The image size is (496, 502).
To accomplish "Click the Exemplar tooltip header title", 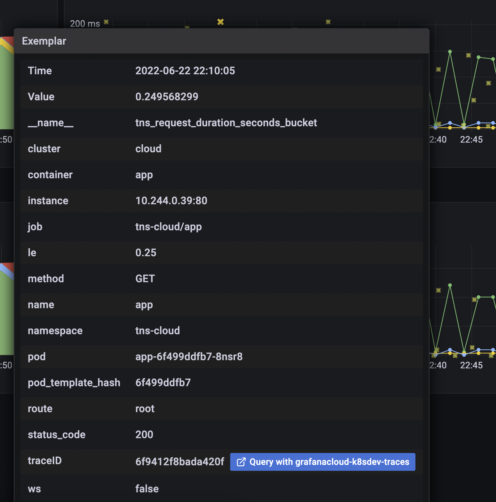I will coord(44,41).
